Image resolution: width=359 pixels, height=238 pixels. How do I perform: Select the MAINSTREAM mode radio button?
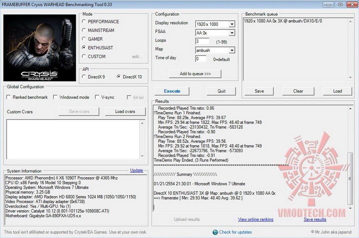pos(84,30)
